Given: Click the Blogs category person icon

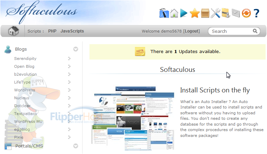Looking at the screenshot, I should pyautogui.click(x=8, y=49).
